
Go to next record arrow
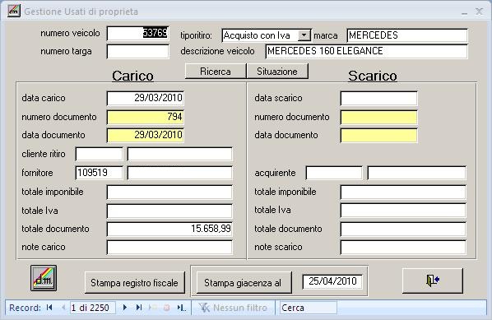[125, 308]
